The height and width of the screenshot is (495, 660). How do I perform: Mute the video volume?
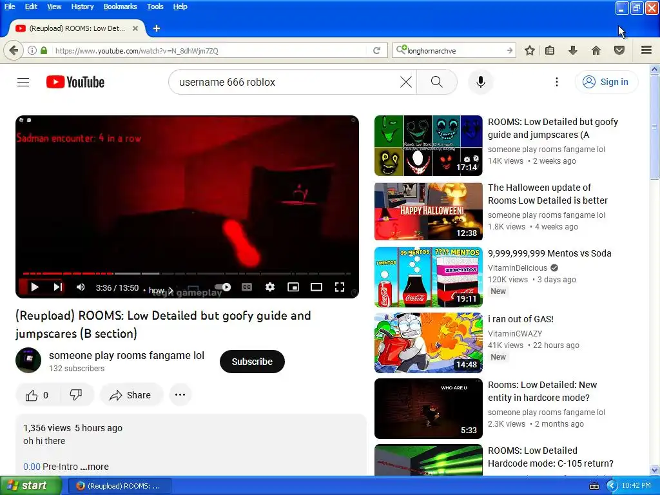click(81, 287)
